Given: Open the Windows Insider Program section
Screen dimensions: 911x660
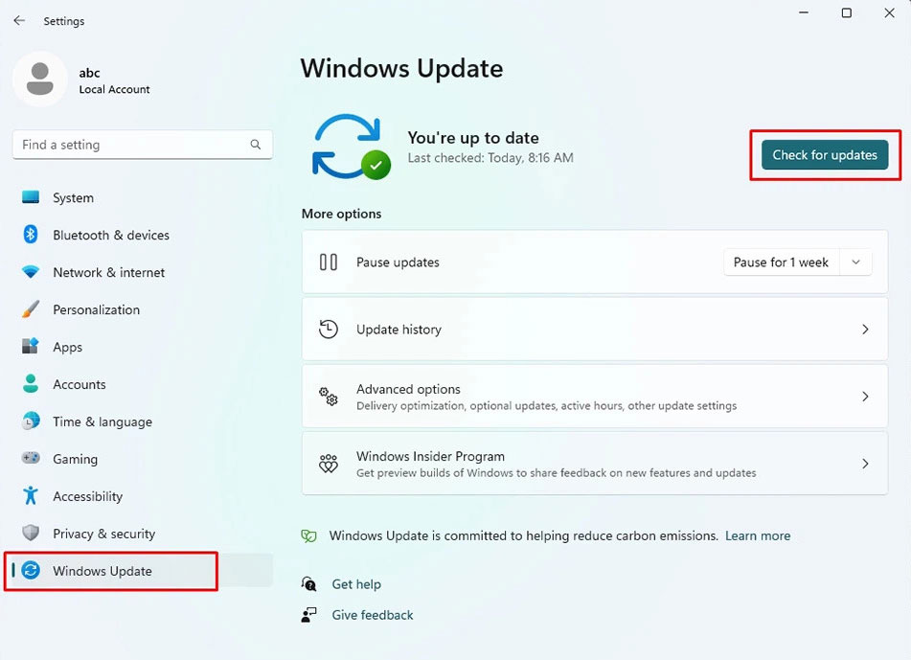Looking at the screenshot, I should point(594,463).
